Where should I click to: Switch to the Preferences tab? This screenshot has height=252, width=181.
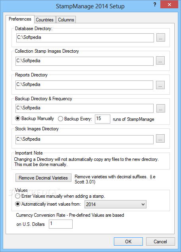pyautogui.click(x=20, y=19)
